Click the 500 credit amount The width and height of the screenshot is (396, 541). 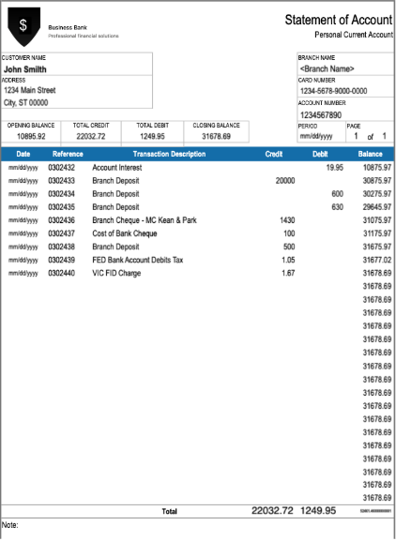tap(289, 247)
